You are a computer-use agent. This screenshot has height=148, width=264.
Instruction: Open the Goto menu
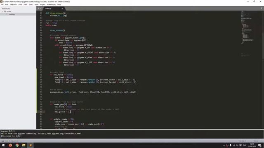tap(31, 5)
